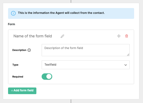Image resolution: width=143 pixels, height=103 pixels.
Task: Click the move arrows reorder icon
Action: pos(119,36)
